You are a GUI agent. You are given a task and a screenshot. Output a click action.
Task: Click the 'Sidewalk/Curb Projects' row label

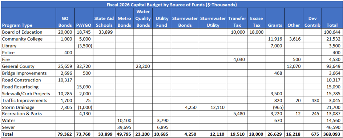pyautogui.click(x=26, y=94)
